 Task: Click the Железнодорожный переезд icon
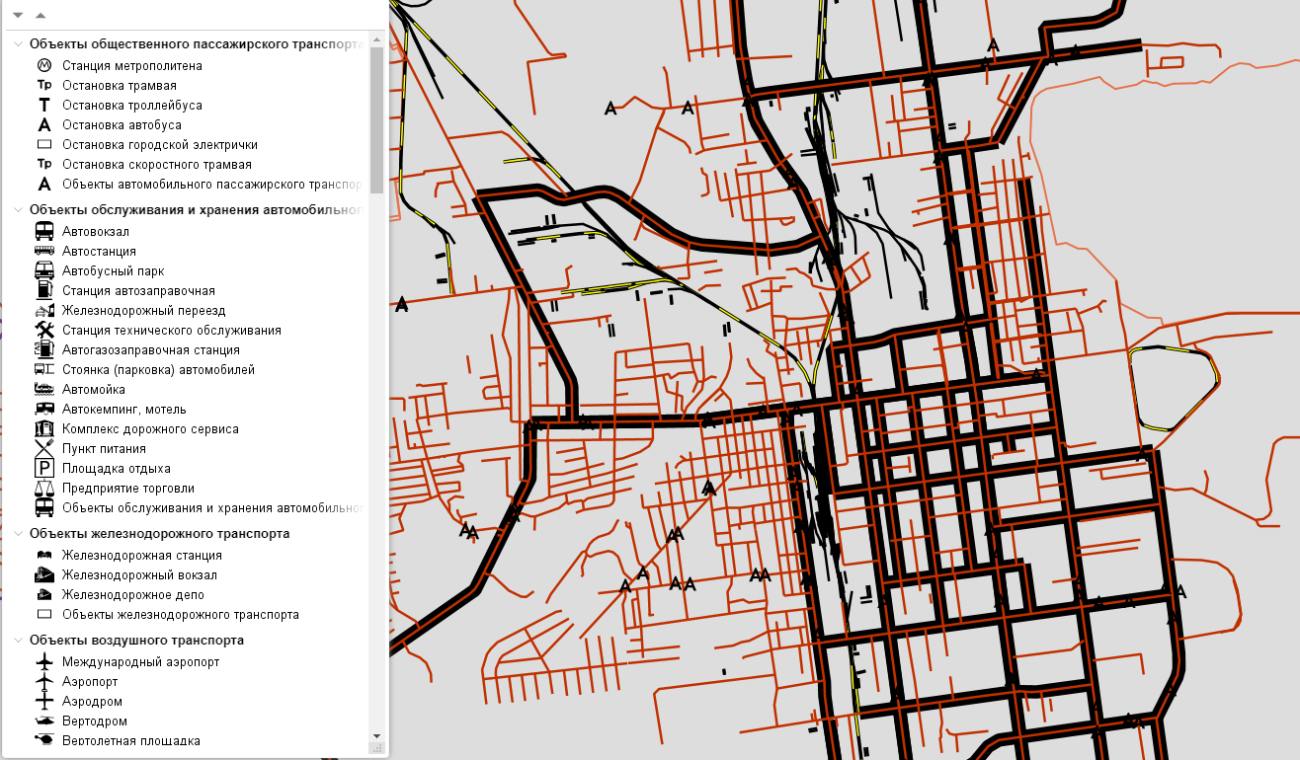44,310
